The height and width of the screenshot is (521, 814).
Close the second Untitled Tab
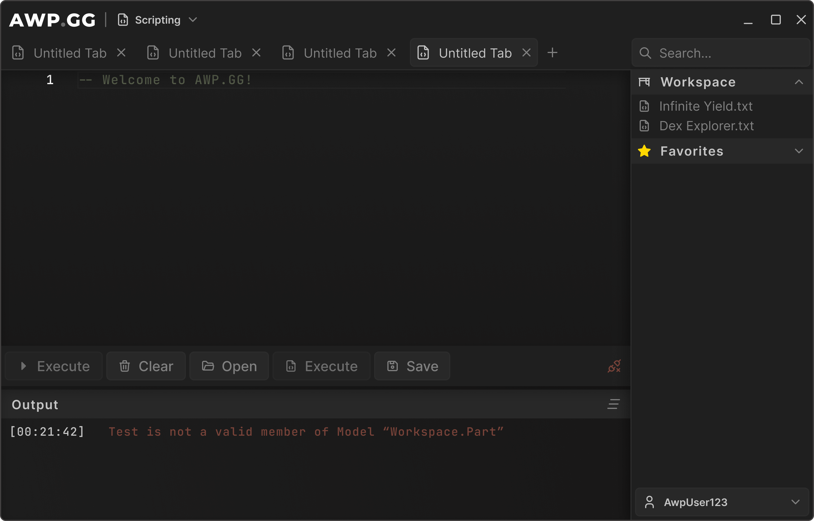[x=257, y=52]
